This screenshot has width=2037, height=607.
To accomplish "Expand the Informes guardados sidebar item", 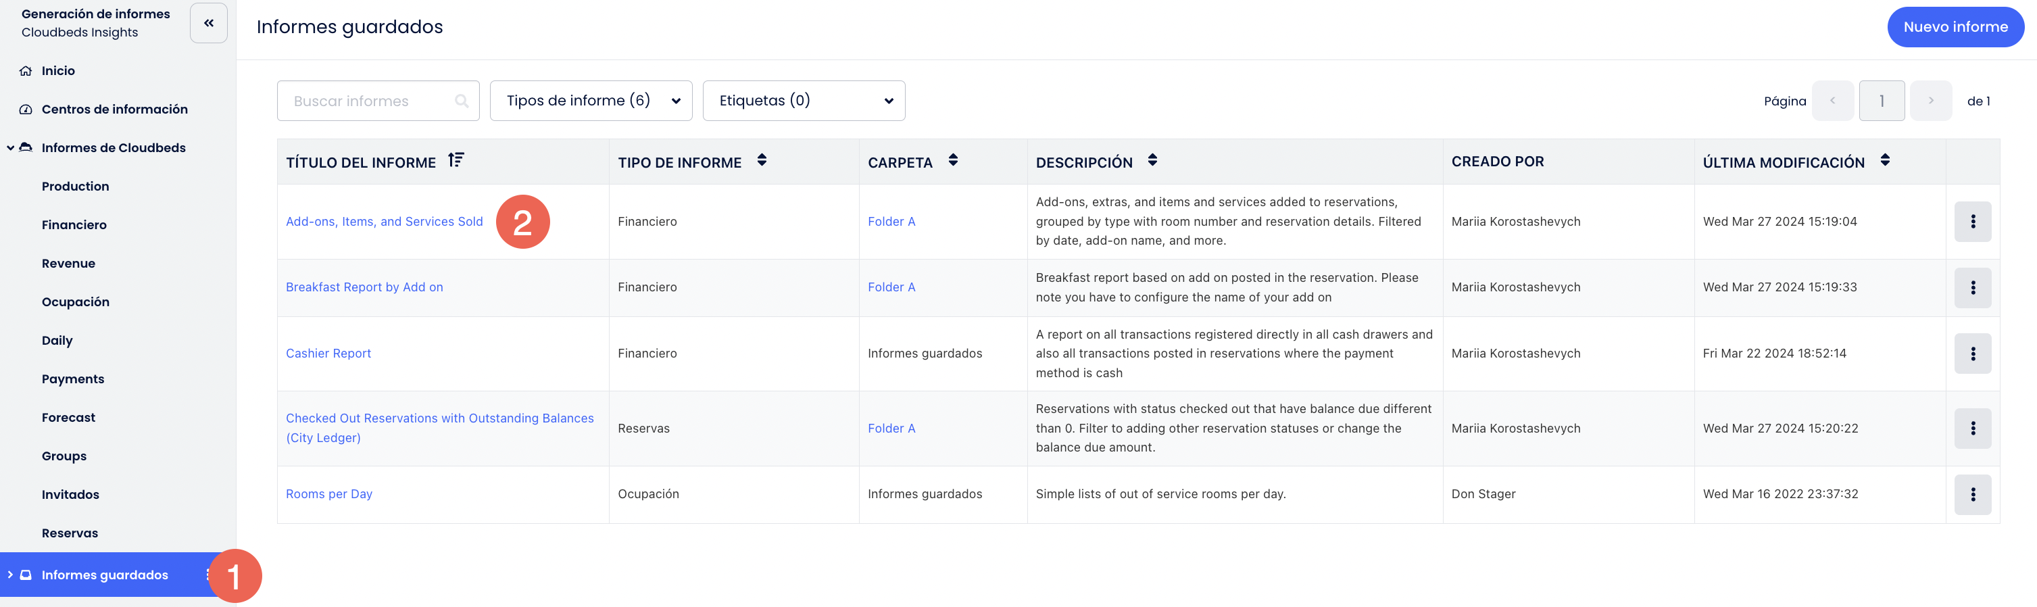I will pos(10,575).
